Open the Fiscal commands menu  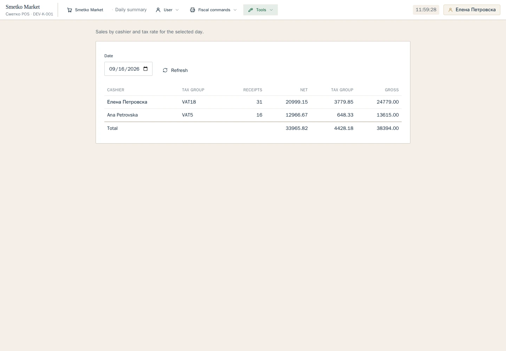point(213,10)
